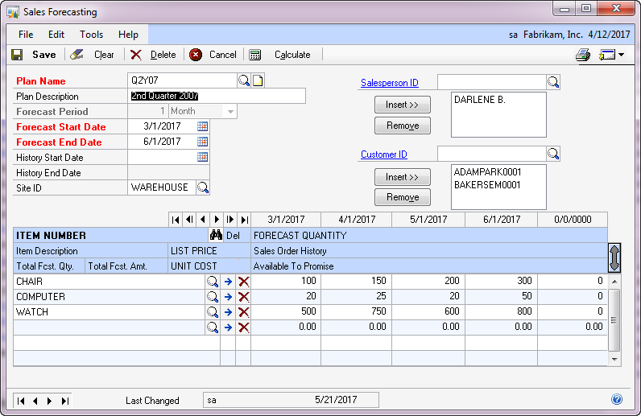Image resolution: width=641 pixels, height=416 pixels.
Task: Open the Plan Name lookup magnifier
Action: coord(244,80)
